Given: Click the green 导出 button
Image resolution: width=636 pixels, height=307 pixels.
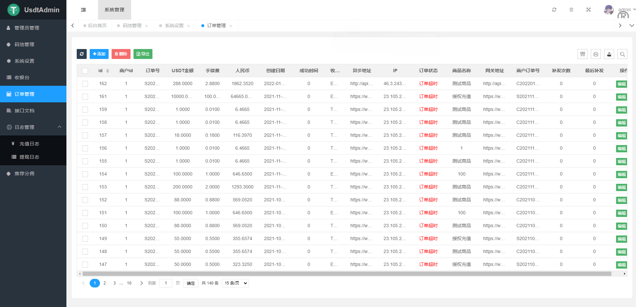Looking at the screenshot, I should 143,54.
